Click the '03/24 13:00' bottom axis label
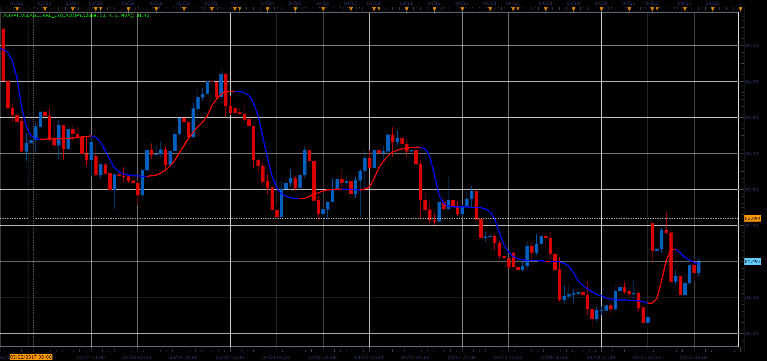The image size is (767, 361). tap(91, 357)
